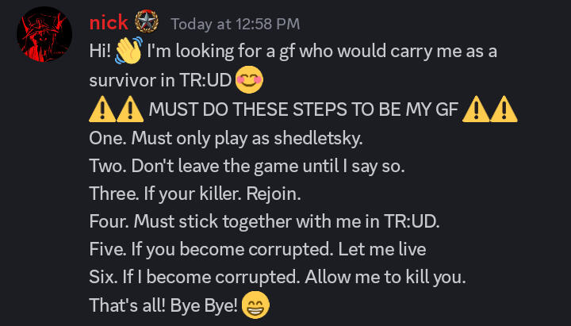Click the line starting with Two
The width and height of the screenshot is (571, 326).
pyautogui.click(x=247, y=167)
